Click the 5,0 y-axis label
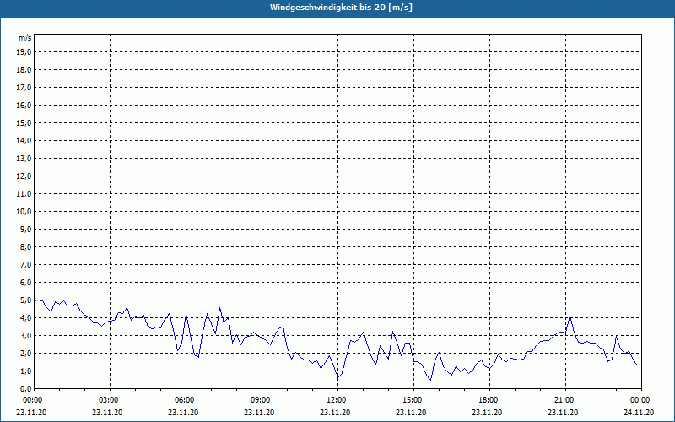The width and height of the screenshot is (675, 422). 25,300
